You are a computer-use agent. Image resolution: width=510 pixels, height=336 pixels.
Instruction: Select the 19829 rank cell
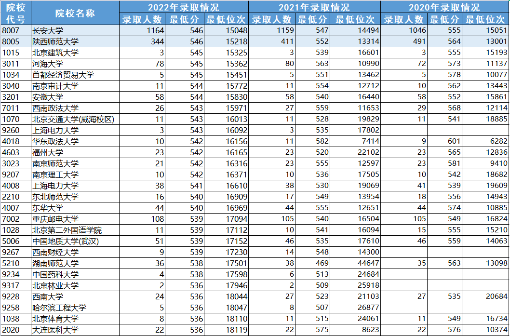pyautogui.click(x=355, y=120)
